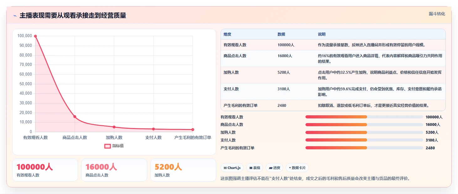Select the 商品点击人数 table row label
Screen dimensions: 458x194
click(x=235, y=56)
